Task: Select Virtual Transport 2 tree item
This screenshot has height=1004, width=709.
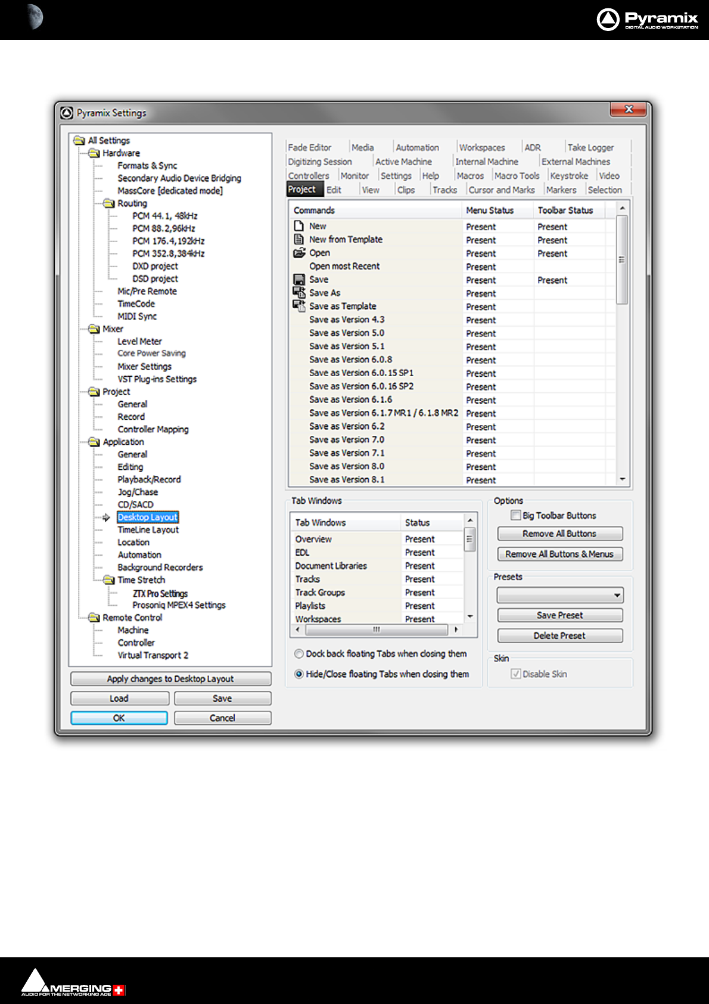Action: tap(153, 655)
